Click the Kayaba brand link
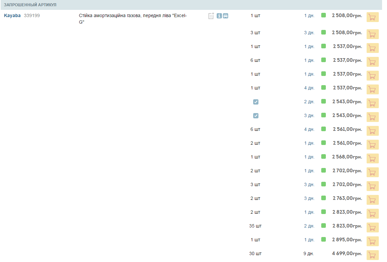 point(12,15)
